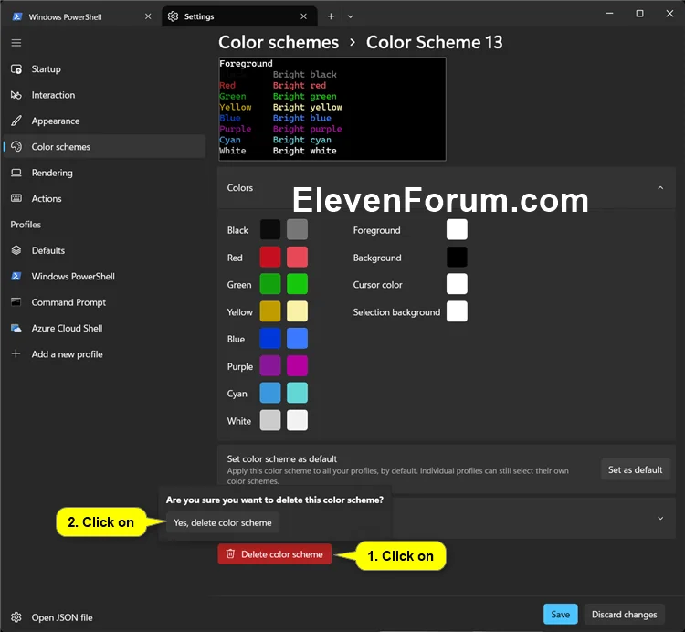Close the Settings tab
The width and height of the screenshot is (685, 632).
(x=303, y=16)
